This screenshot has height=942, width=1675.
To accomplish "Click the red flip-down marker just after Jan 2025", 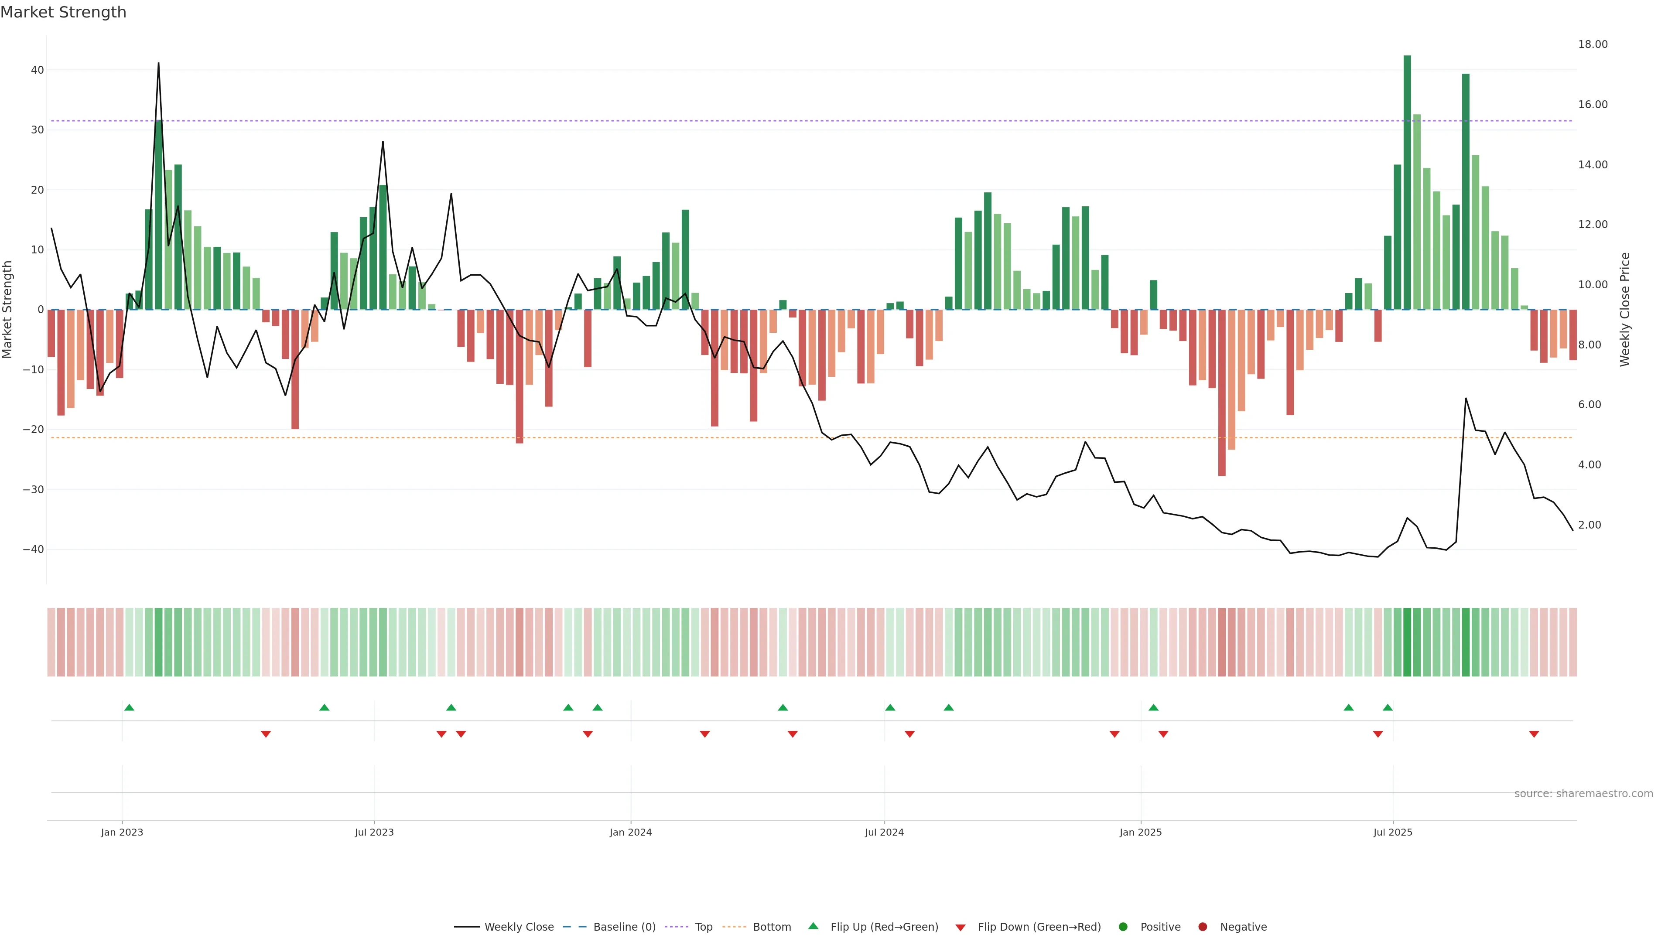I will [x=1163, y=734].
